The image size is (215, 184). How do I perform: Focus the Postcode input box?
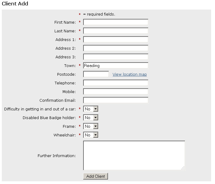[96, 74]
